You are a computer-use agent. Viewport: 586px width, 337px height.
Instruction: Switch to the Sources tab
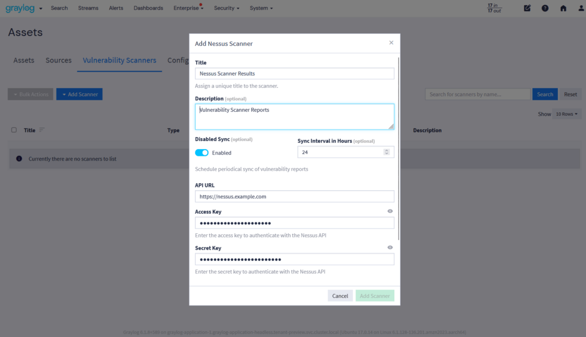58,60
